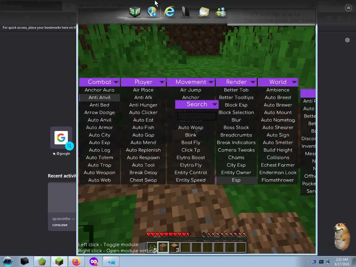Viewport: 356px width, 267px height.
Task: Toggle the Enderman Look module
Action: pos(278,172)
